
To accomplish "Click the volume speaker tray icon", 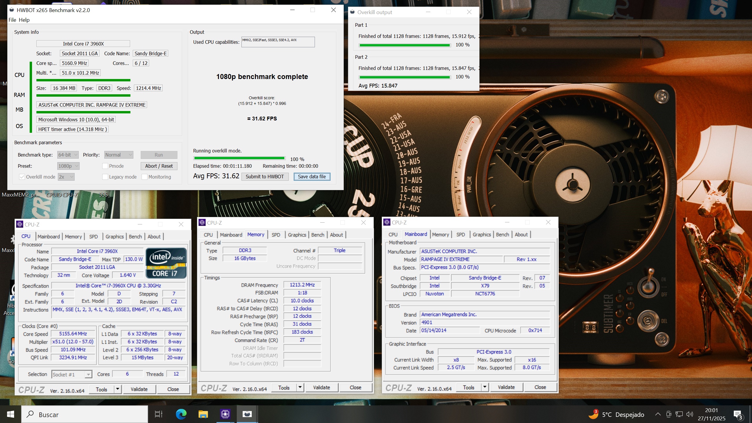I will [689, 414].
